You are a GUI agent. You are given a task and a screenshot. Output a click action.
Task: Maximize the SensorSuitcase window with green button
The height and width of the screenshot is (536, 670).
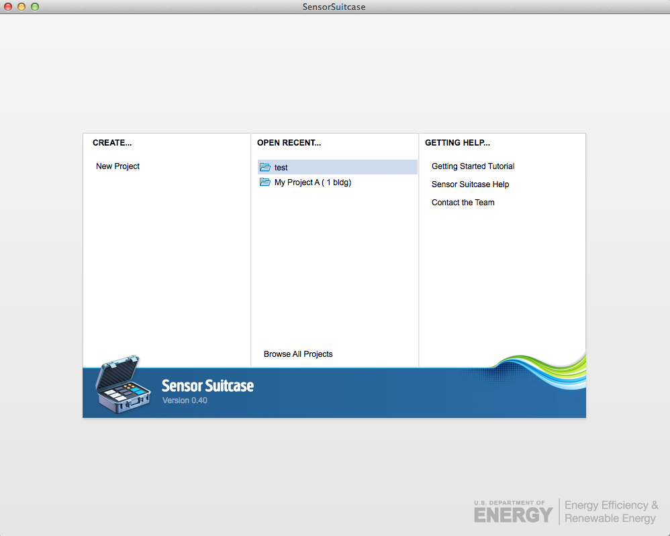pyautogui.click(x=35, y=7)
